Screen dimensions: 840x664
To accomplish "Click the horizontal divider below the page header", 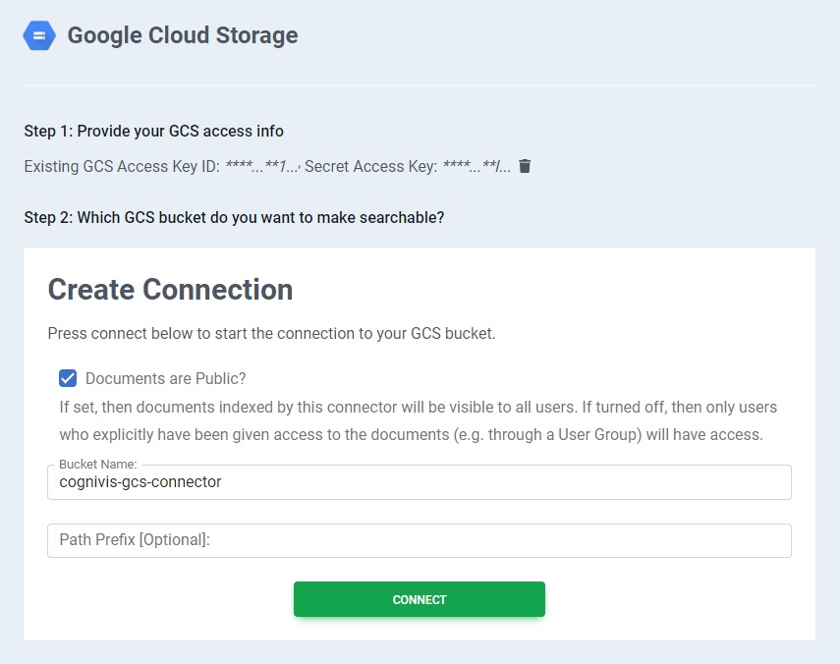I will (x=420, y=85).
